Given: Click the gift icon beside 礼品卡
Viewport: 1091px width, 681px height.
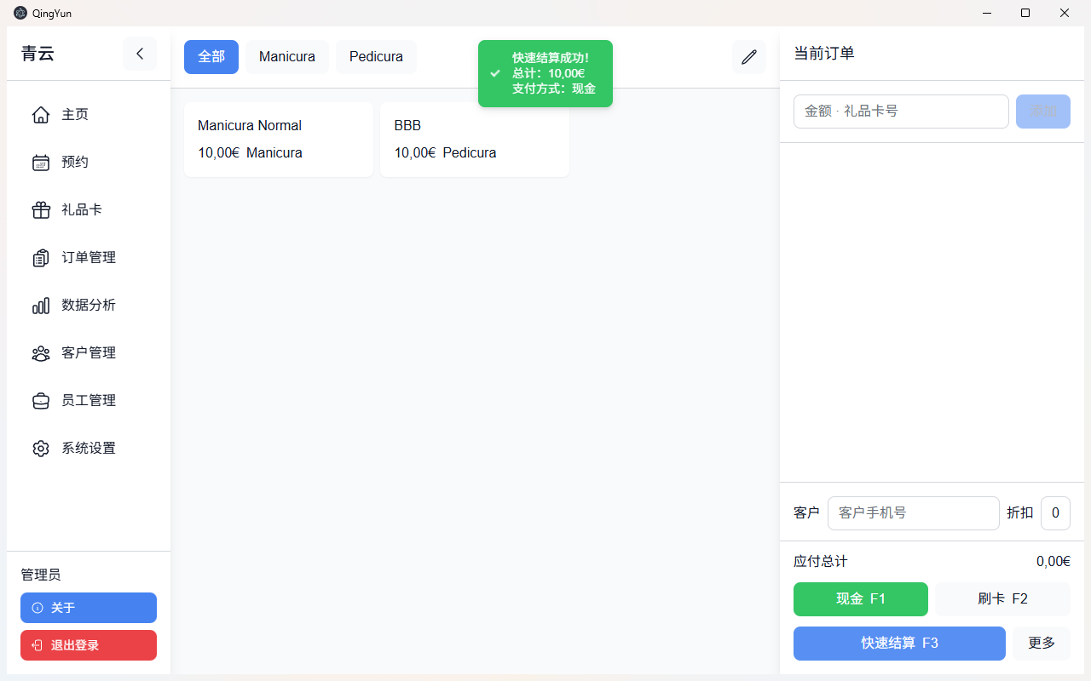Looking at the screenshot, I should pos(41,209).
